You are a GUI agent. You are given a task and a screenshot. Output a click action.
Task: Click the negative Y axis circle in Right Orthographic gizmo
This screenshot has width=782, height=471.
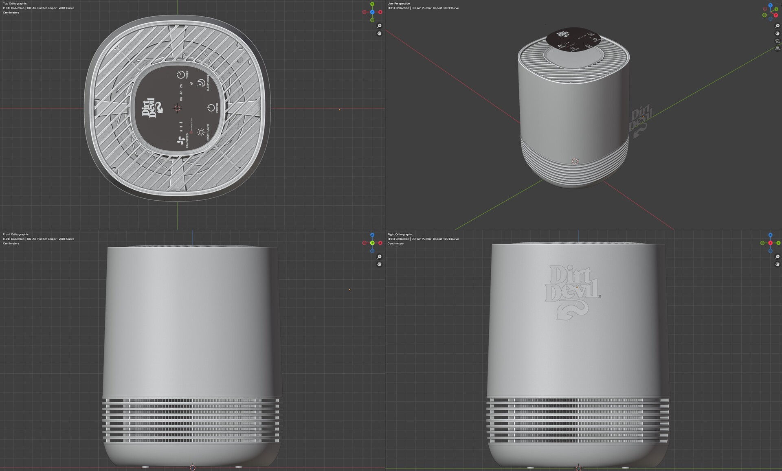point(762,243)
